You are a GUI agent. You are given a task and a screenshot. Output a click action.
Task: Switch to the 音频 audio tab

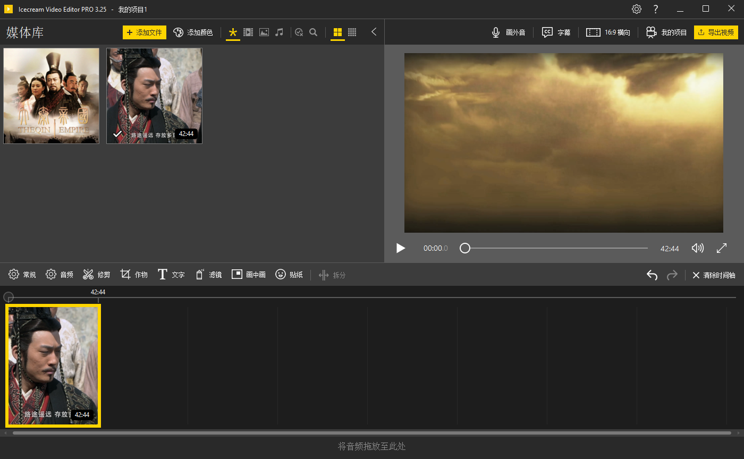tap(59, 274)
